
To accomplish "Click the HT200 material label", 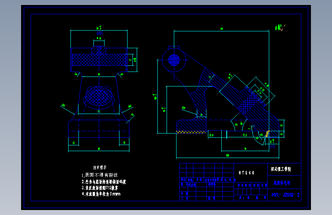I will click(247, 173).
